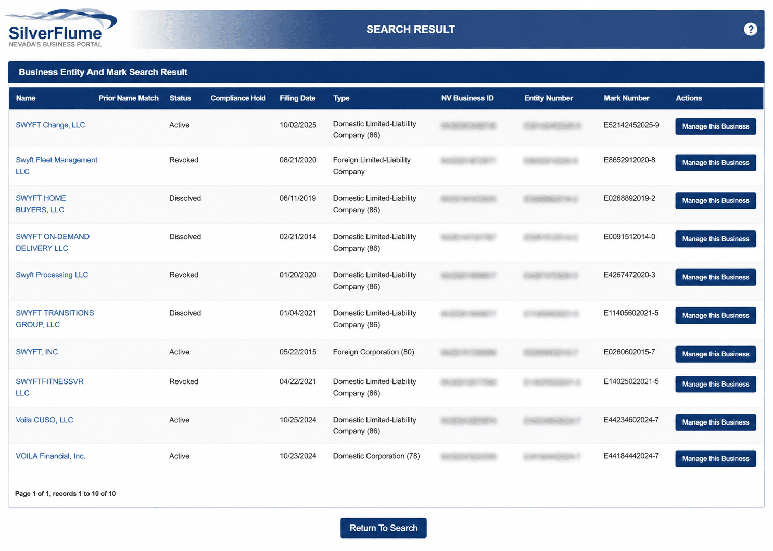Open VOILA Financial, Inc. link
Image resolution: width=773 pixels, height=551 pixels.
(x=50, y=456)
